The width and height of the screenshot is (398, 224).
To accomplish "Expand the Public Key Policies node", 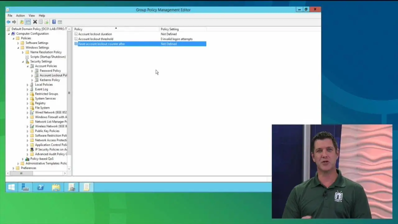I will pyautogui.click(x=27, y=131).
